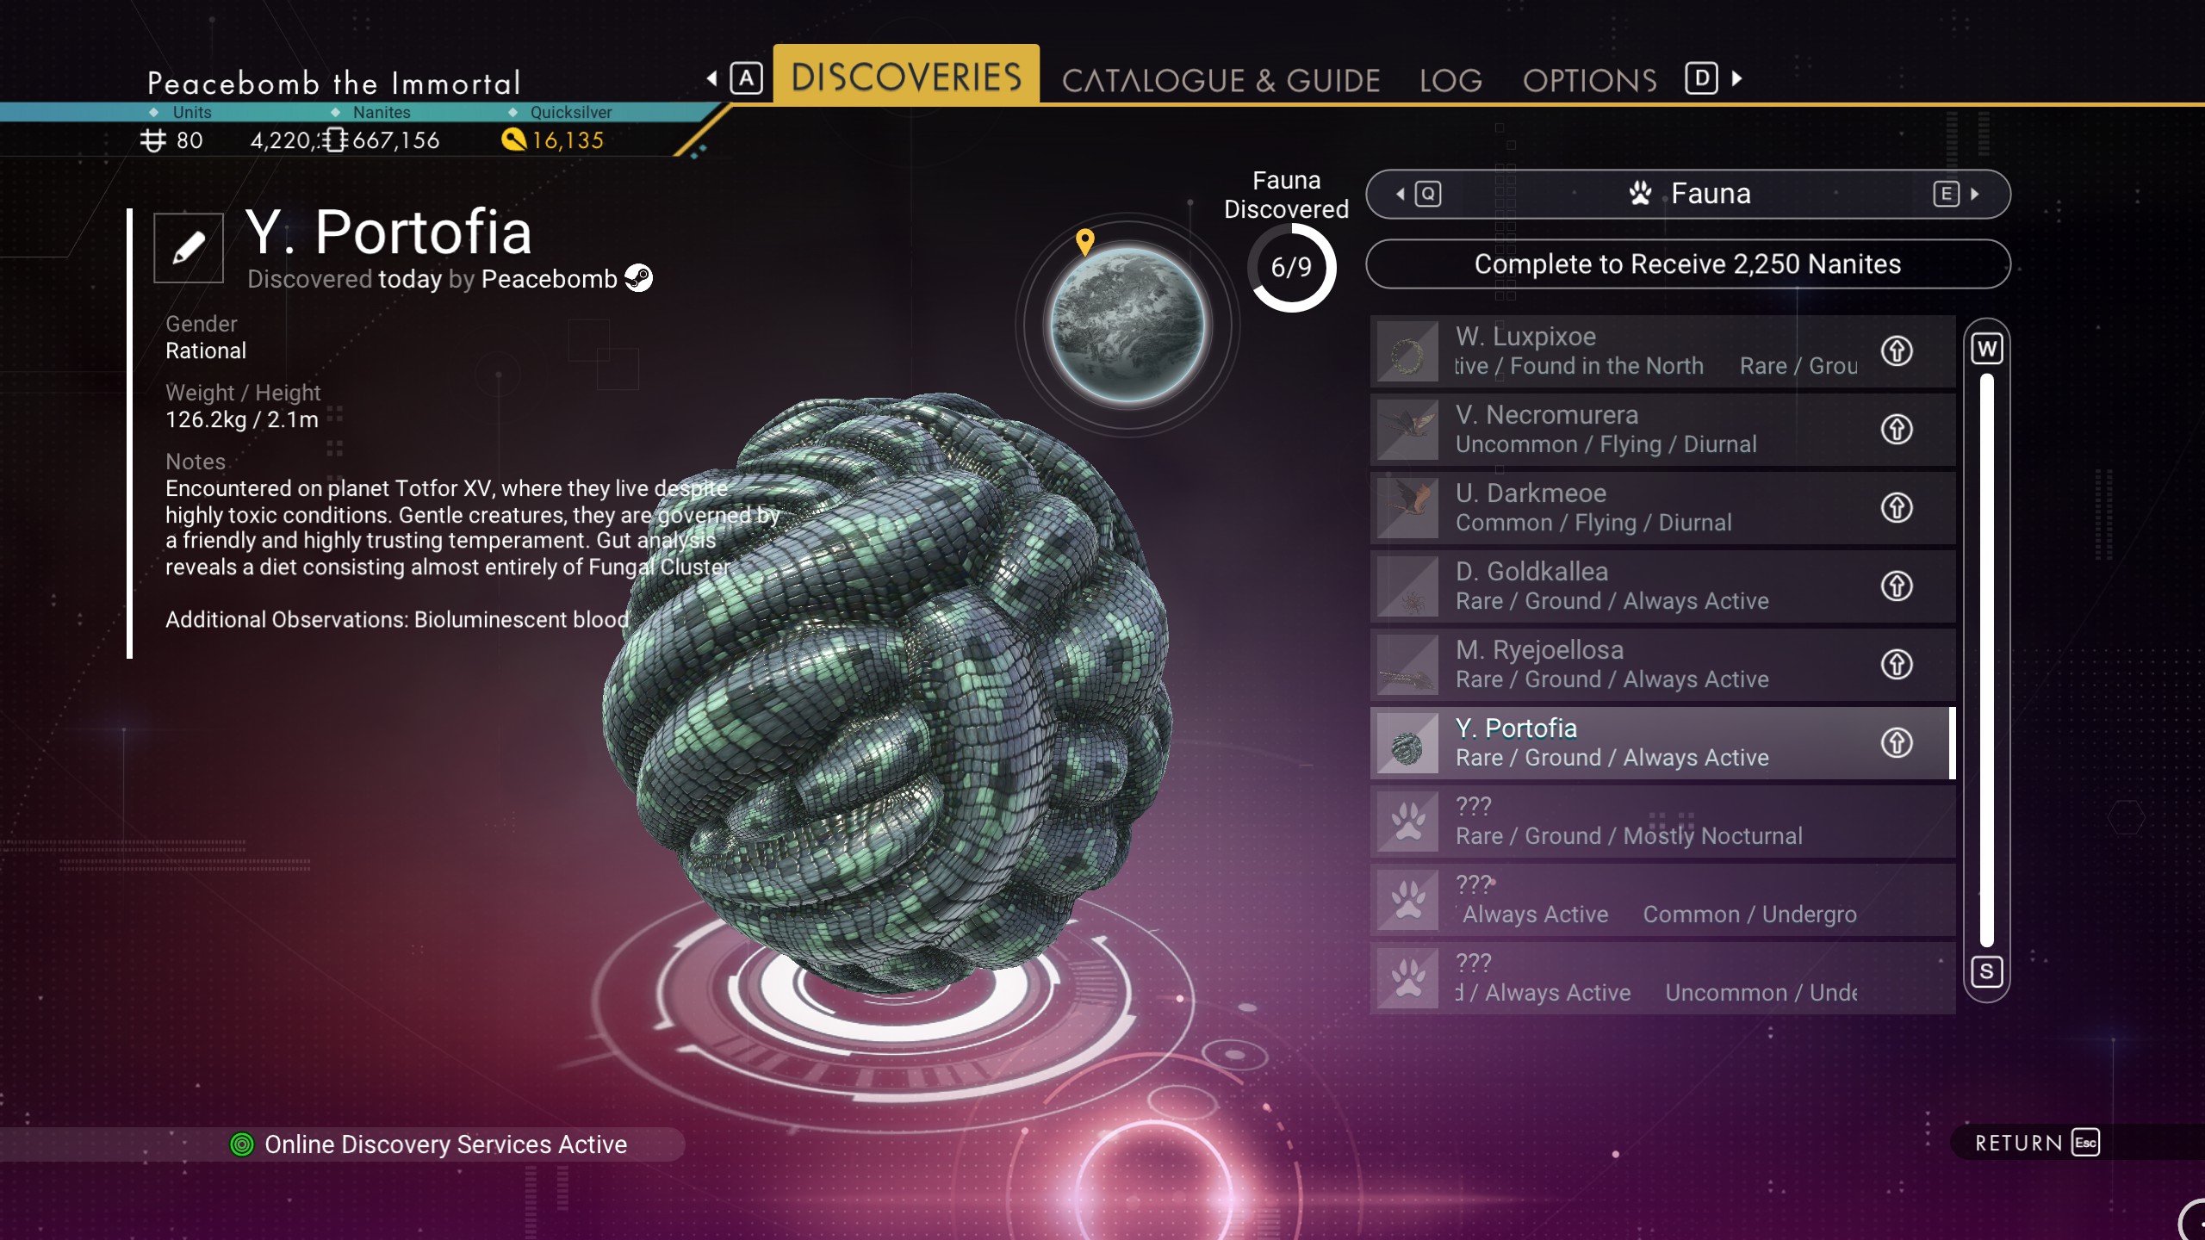The height and width of the screenshot is (1240, 2205).
Task: Click the Totfor XV planet globe
Action: click(x=1127, y=326)
